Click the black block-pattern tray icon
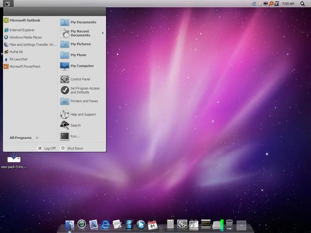This screenshot has height=233, width=311. click(277, 4)
